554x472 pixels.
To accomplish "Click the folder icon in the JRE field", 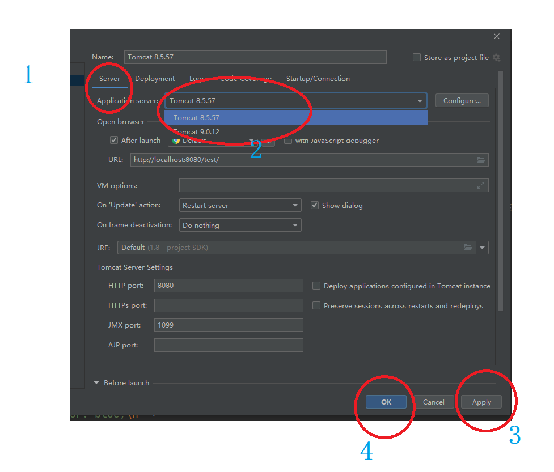I will pos(468,248).
